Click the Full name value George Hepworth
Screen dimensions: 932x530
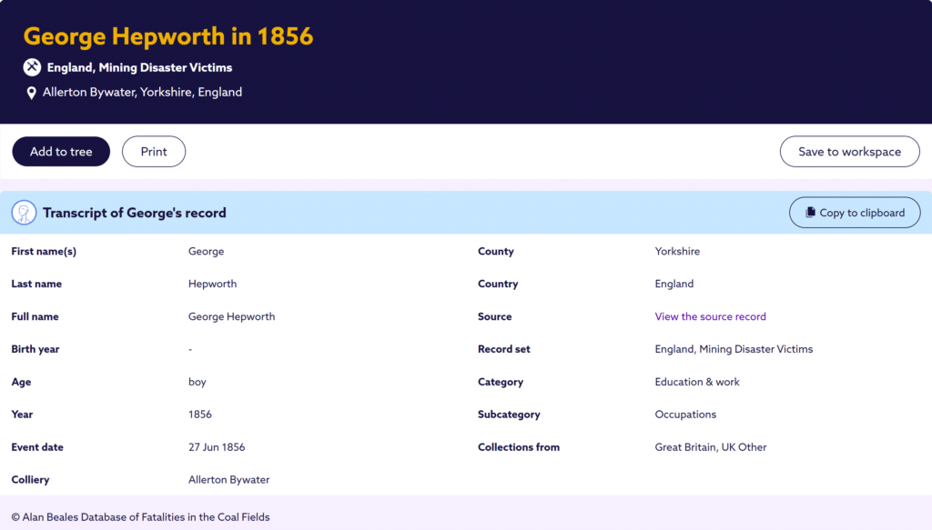[231, 316]
